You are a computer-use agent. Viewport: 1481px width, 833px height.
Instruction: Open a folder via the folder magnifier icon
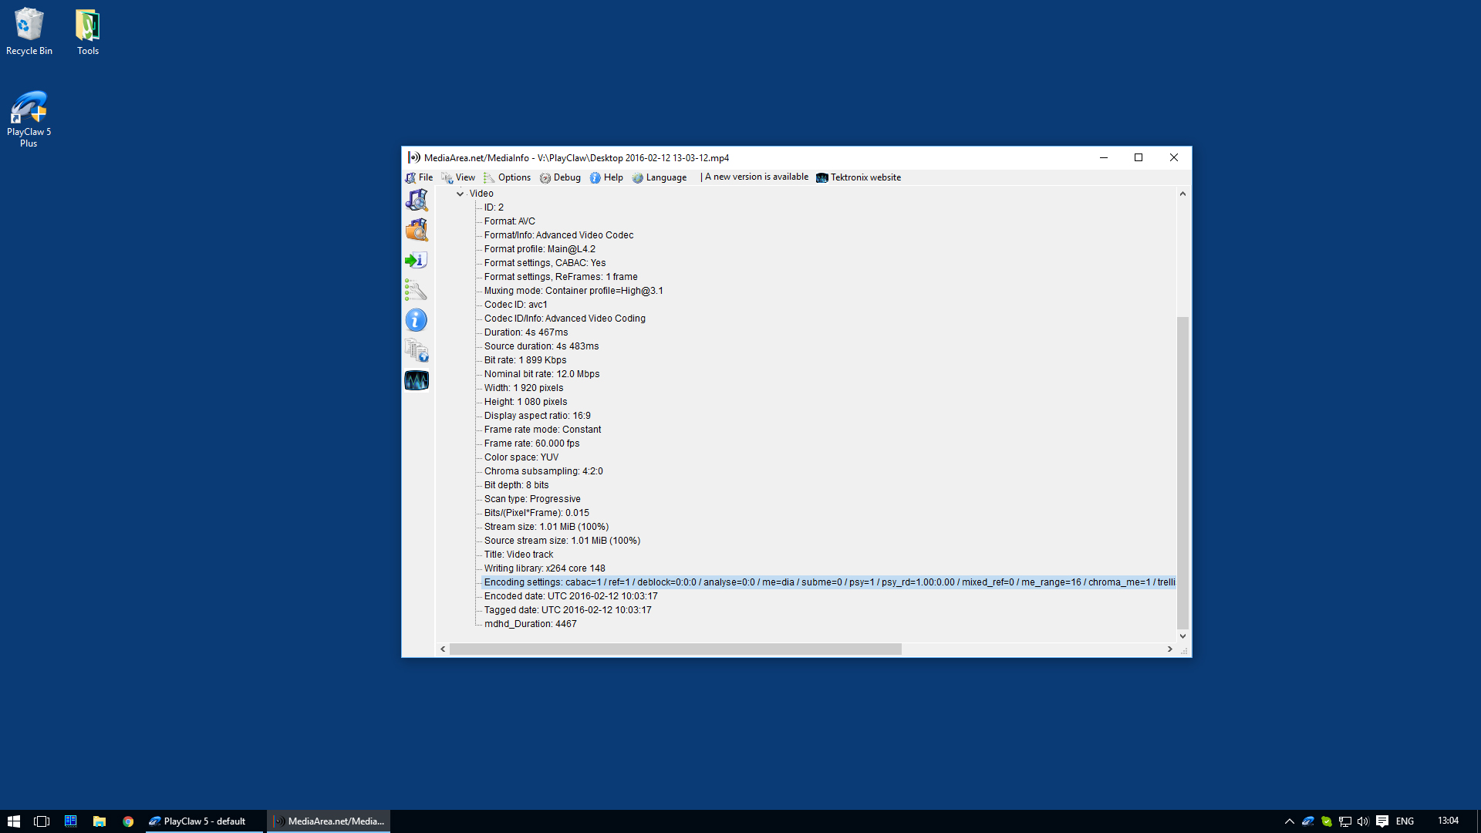pyautogui.click(x=416, y=229)
